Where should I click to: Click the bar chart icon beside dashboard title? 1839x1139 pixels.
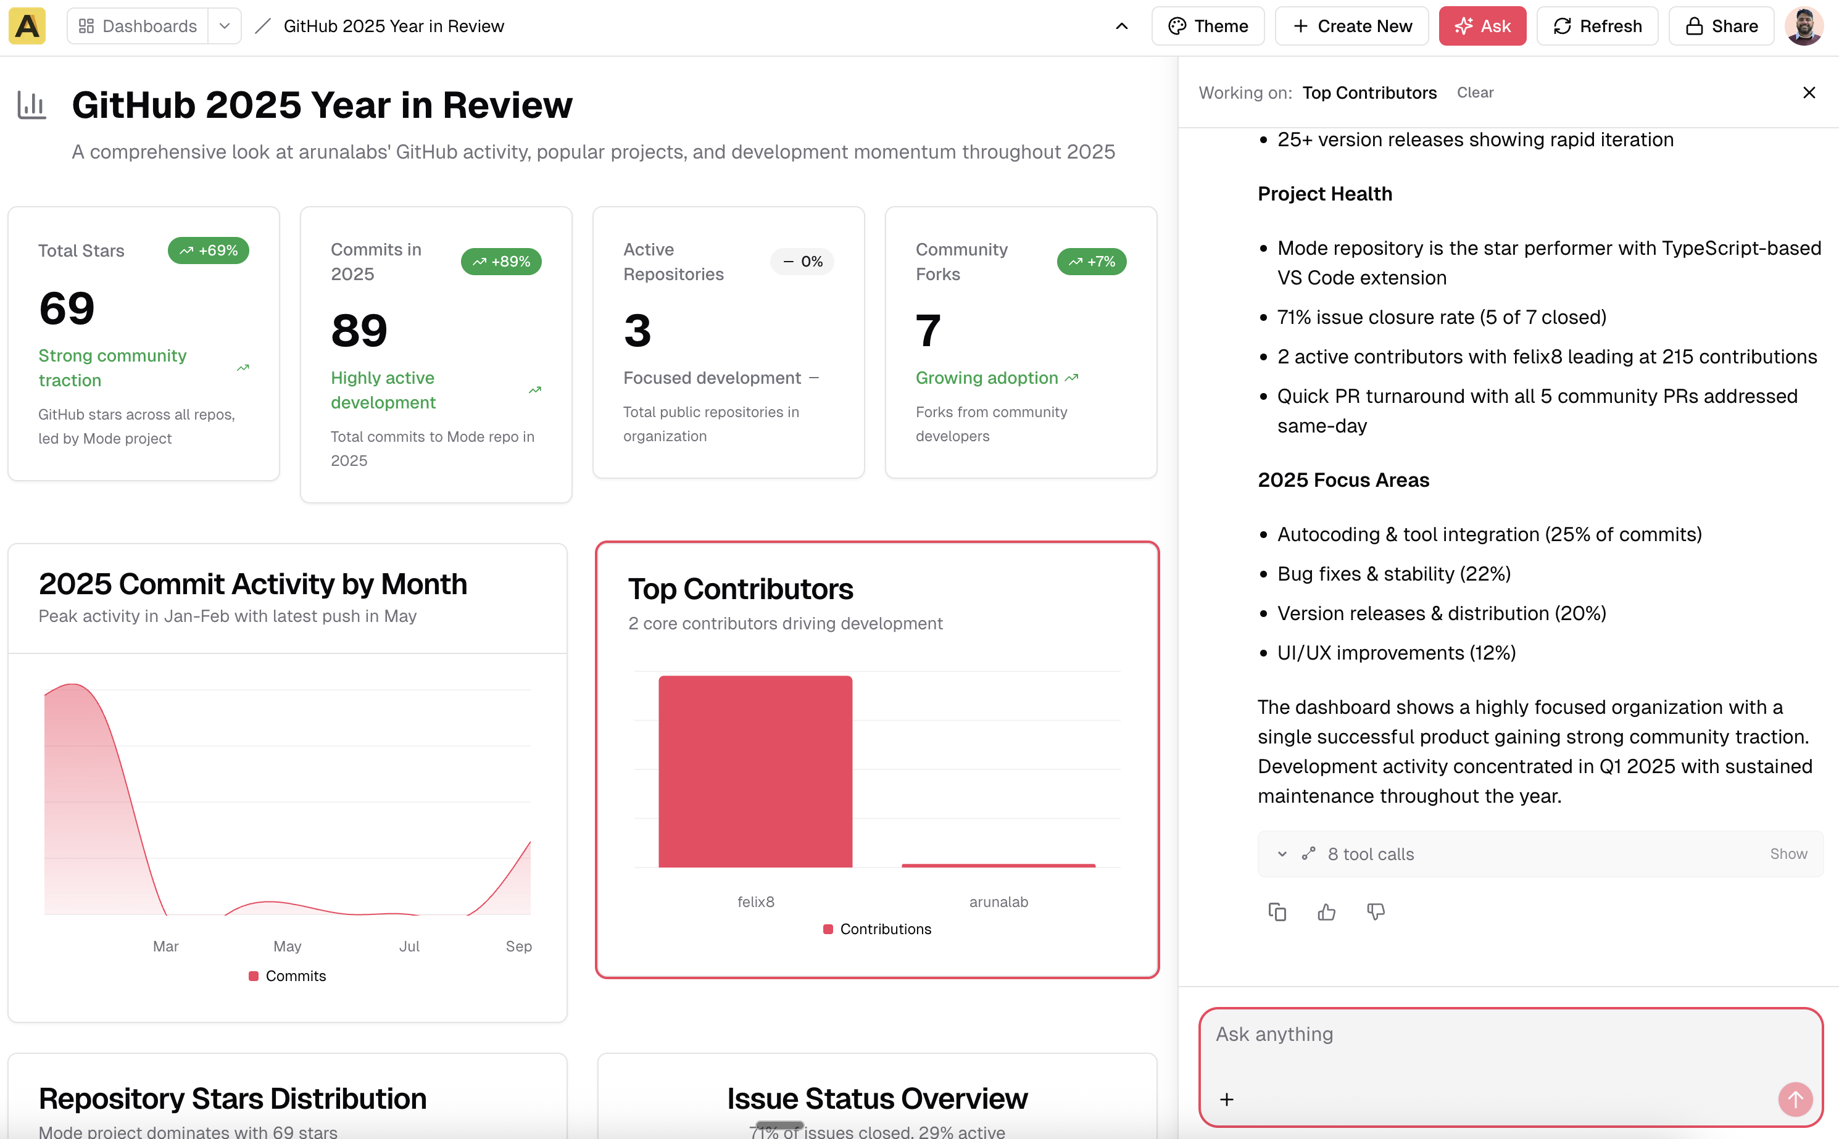(31, 106)
